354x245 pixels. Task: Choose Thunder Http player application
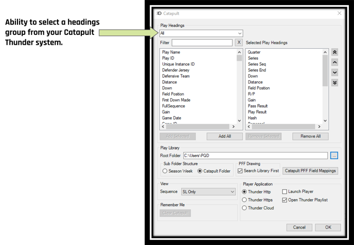coord(256,192)
